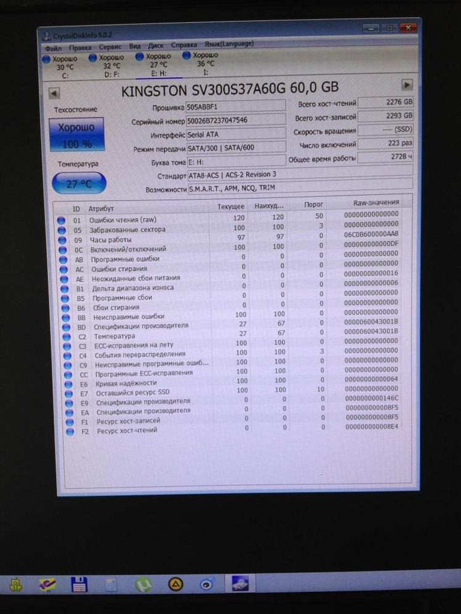Open the webcam eye taskbar icon
Viewport: 461px width, 614px height.
pos(207,584)
